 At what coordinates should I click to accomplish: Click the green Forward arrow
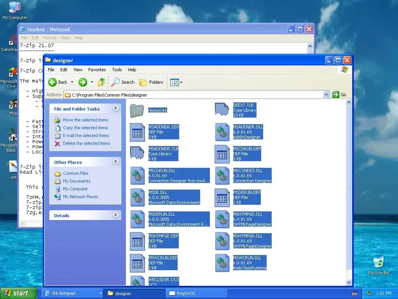point(83,82)
